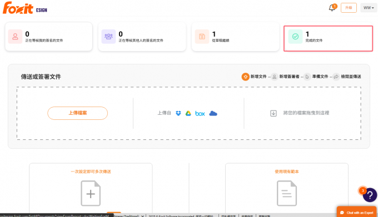
Task: Click the Prepare Document step icon
Action: [307, 77]
